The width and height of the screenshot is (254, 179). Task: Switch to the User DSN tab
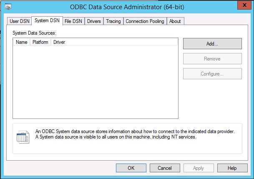coord(20,21)
